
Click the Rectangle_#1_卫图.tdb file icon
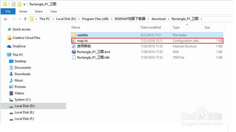point(74,57)
